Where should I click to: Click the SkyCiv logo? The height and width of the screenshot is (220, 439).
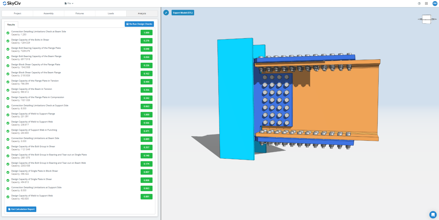coord(11,3)
